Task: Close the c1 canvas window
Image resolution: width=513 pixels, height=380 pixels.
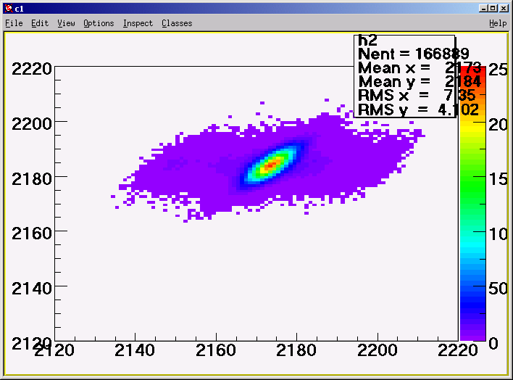Action: point(504,9)
